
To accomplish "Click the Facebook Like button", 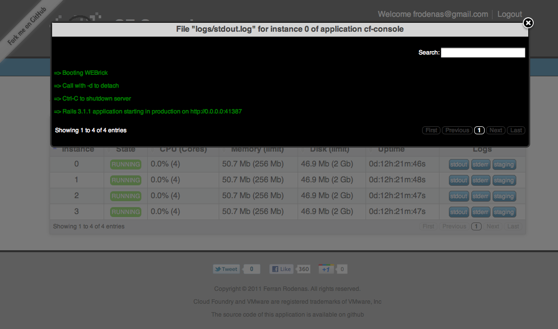I will (x=282, y=269).
